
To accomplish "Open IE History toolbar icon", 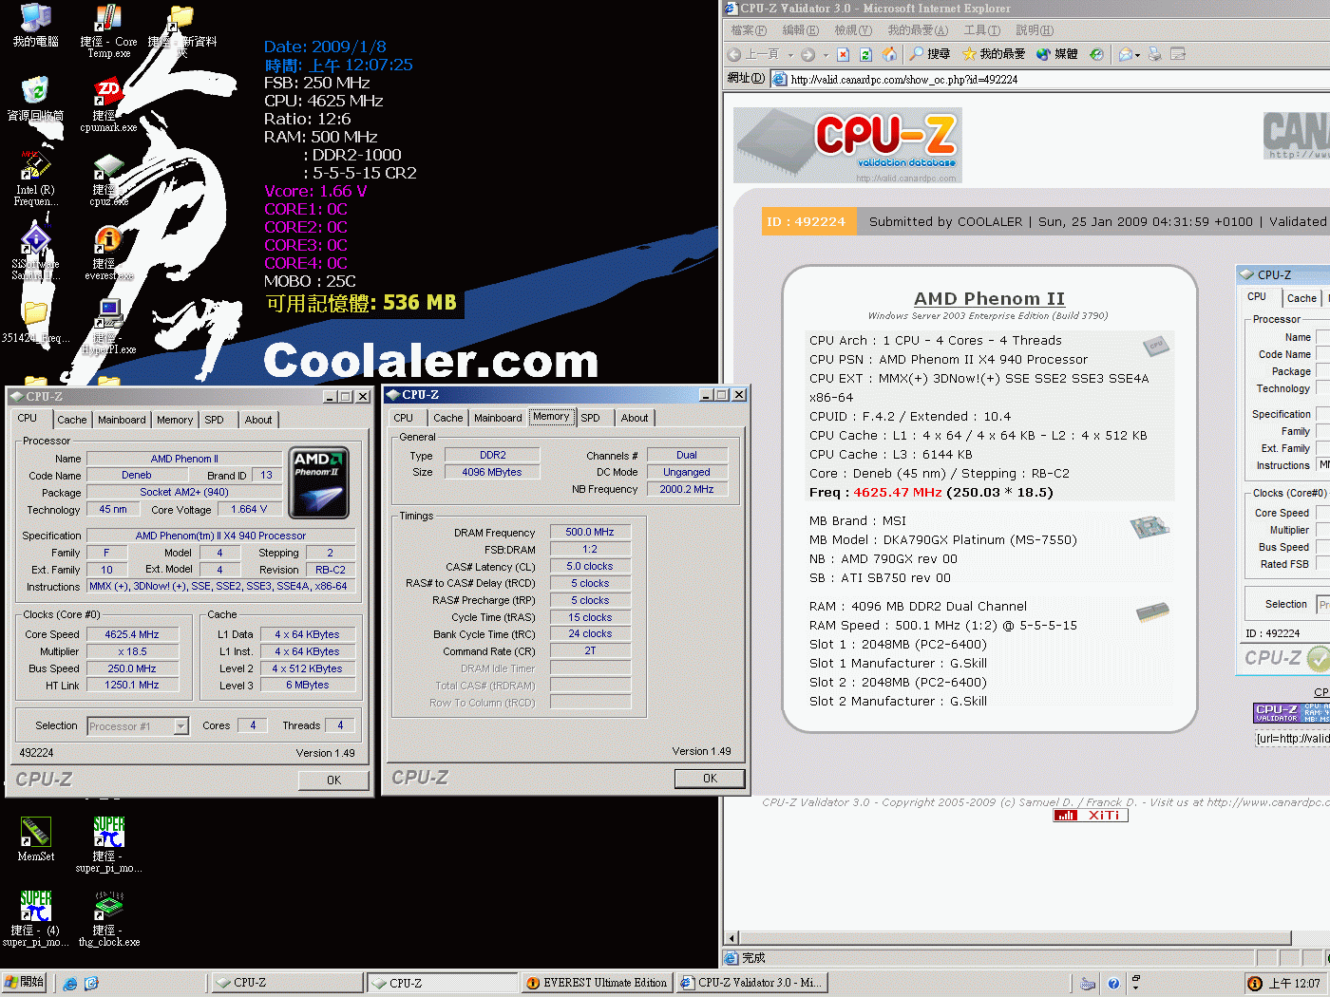I will [x=1096, y=54].
